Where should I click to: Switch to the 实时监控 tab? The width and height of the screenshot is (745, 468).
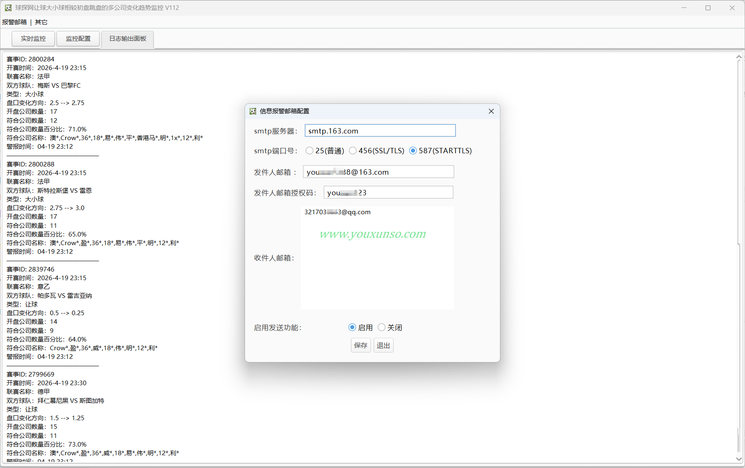point(33,39)
